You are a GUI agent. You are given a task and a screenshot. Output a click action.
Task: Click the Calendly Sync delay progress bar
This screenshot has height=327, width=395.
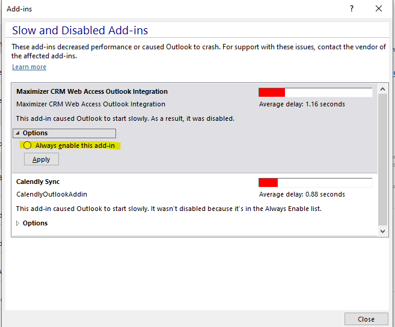pyautogui.click(x=316, y=182)
